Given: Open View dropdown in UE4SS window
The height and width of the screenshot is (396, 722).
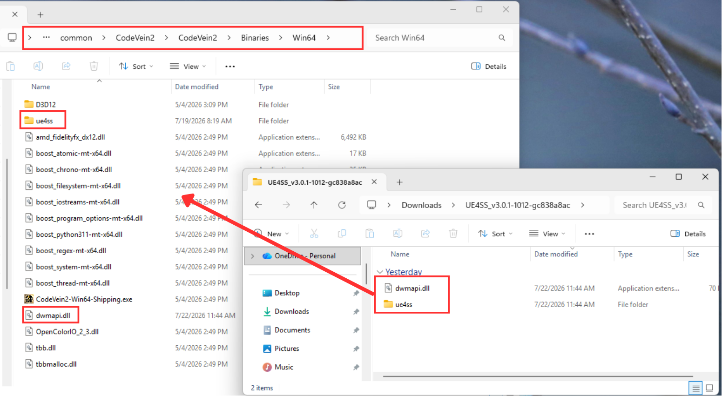Looking at the screenshot, I should point(547,234).
